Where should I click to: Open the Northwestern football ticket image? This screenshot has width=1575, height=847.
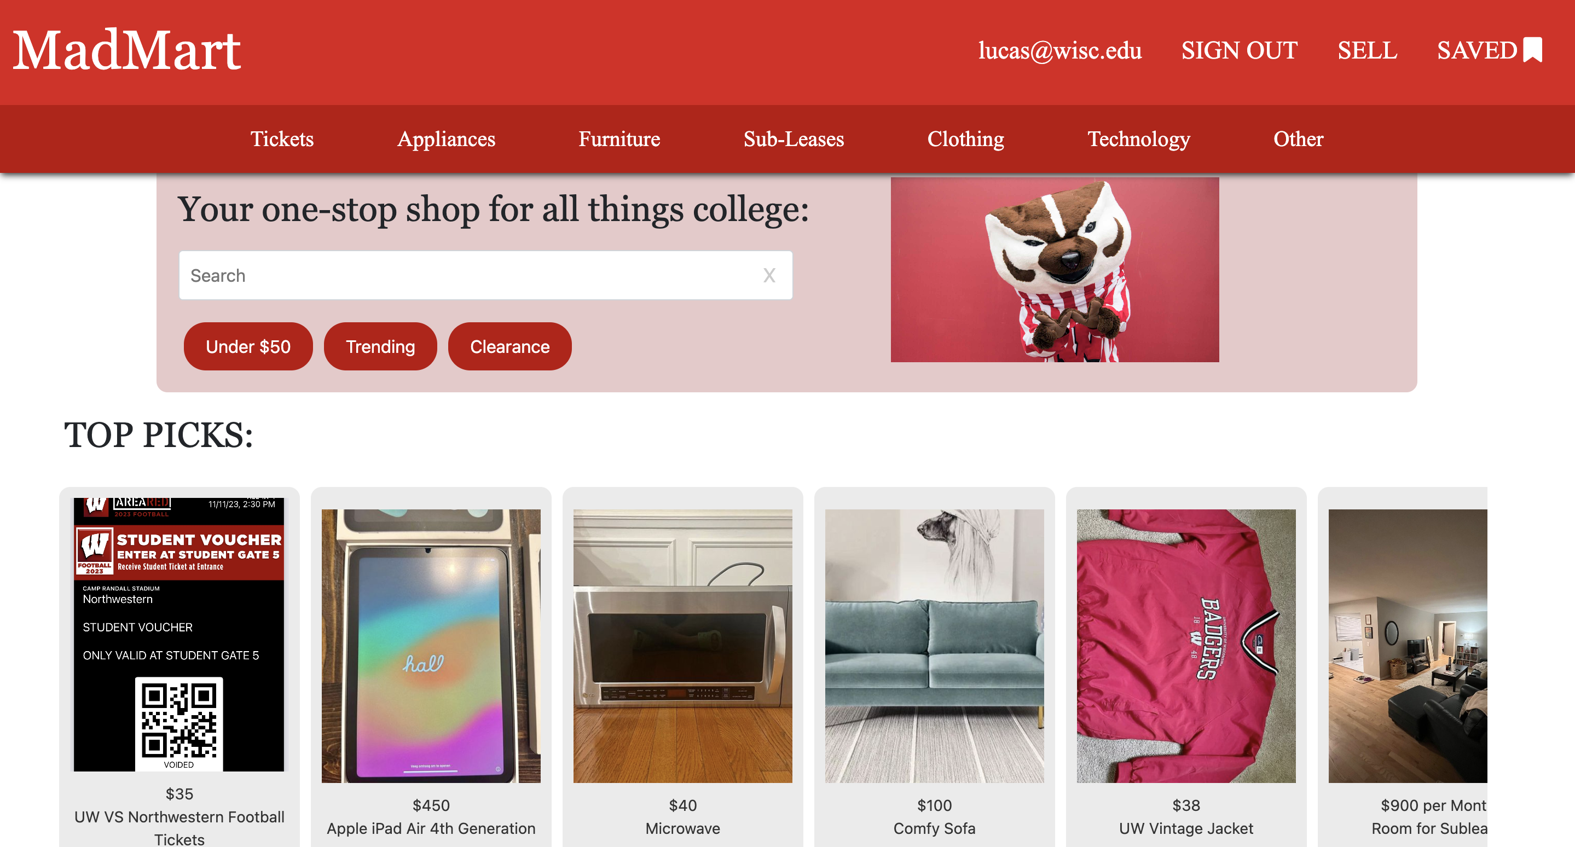tap(179, 634)
